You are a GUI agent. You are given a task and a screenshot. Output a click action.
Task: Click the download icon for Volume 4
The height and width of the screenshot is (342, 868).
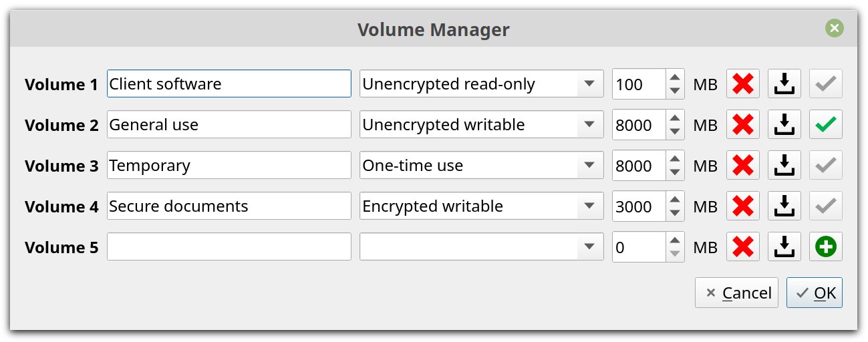pos(784,206)
